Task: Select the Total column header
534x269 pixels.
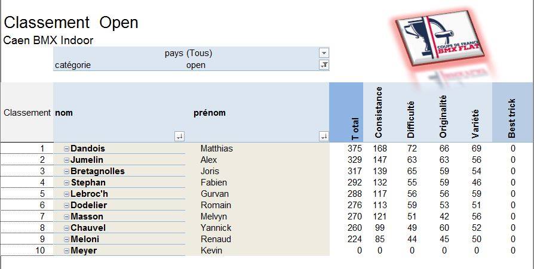Action: (x=346, y=112)
